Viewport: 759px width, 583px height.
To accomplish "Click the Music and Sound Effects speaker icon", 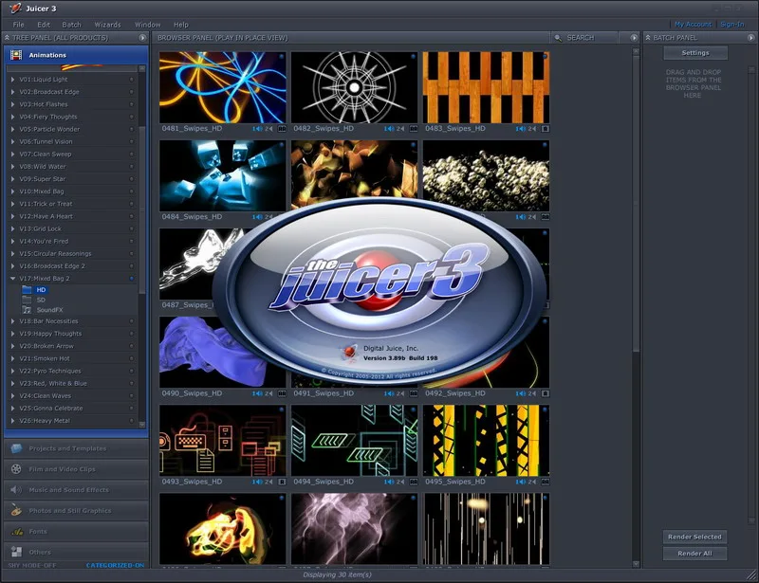I will click(x=16, y=489).
